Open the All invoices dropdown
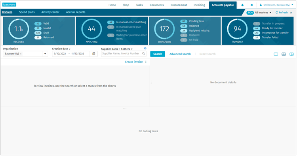 [263, 13]
